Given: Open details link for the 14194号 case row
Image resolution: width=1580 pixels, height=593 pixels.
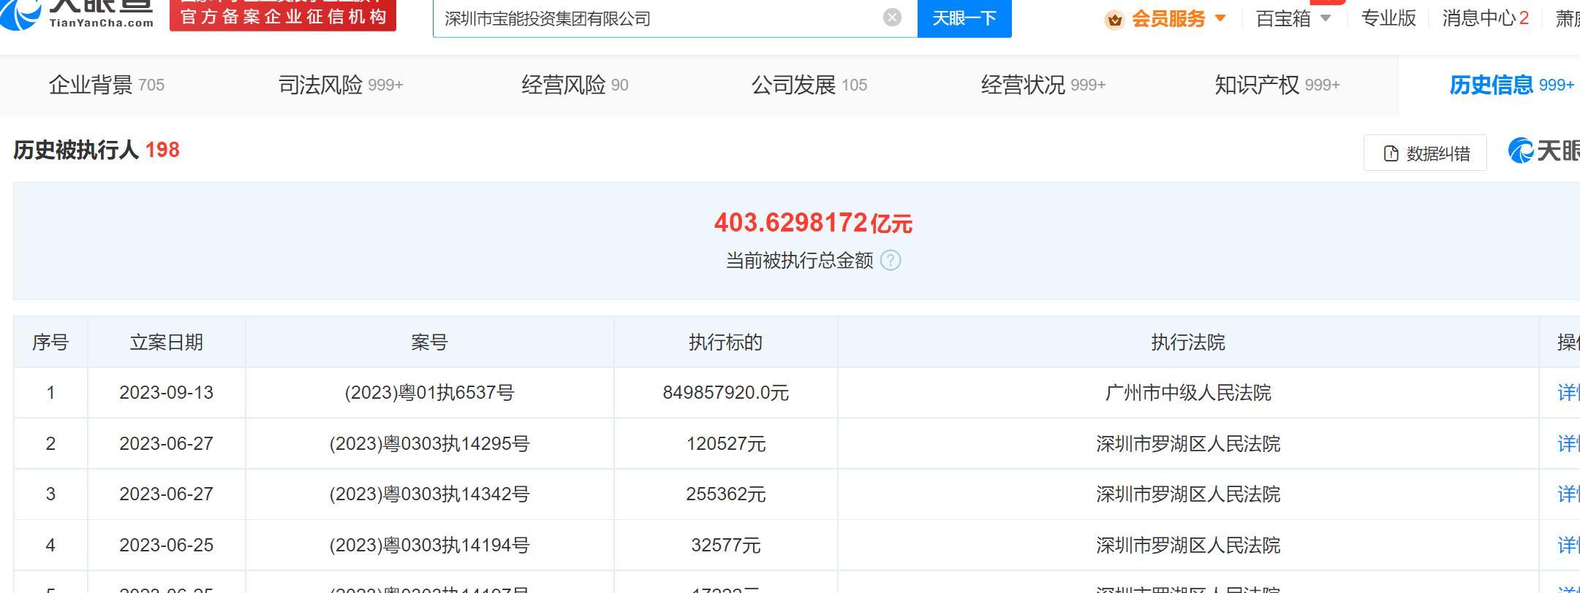Looking at the screenshot, I should (x=1568, y=546).
